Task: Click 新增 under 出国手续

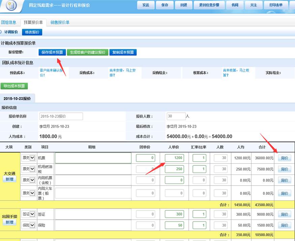Action: click(9, 222)
